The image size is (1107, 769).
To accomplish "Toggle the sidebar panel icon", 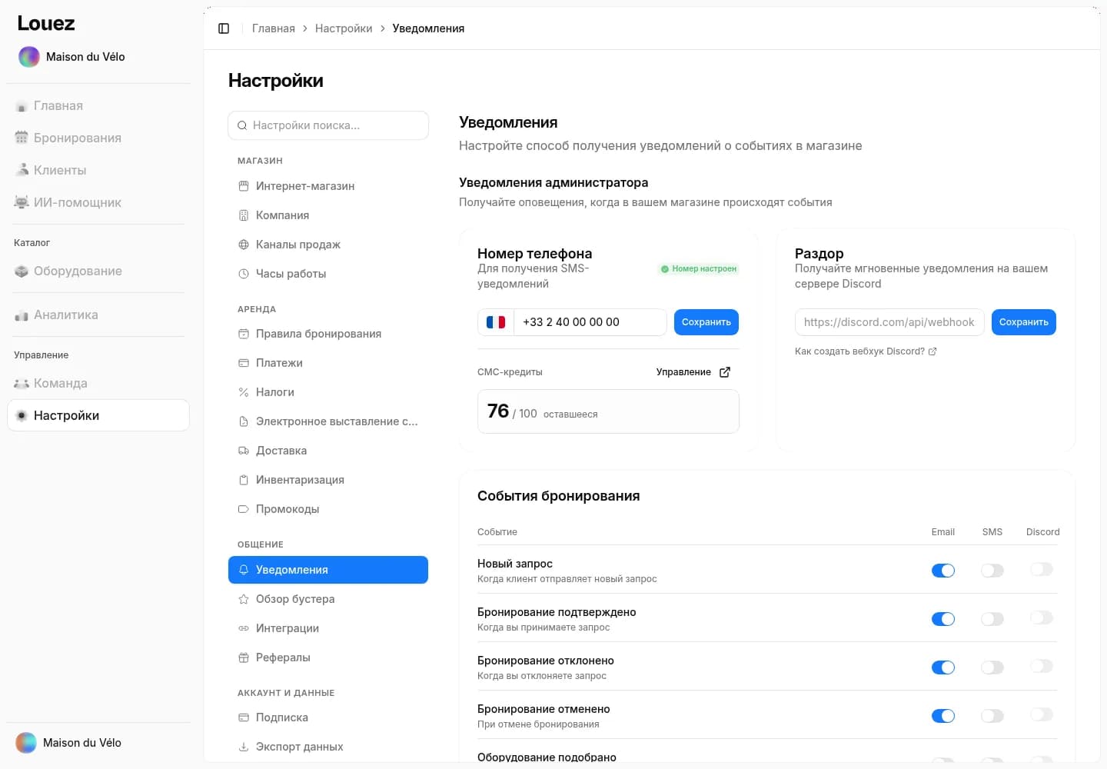I will coord(224,28).
